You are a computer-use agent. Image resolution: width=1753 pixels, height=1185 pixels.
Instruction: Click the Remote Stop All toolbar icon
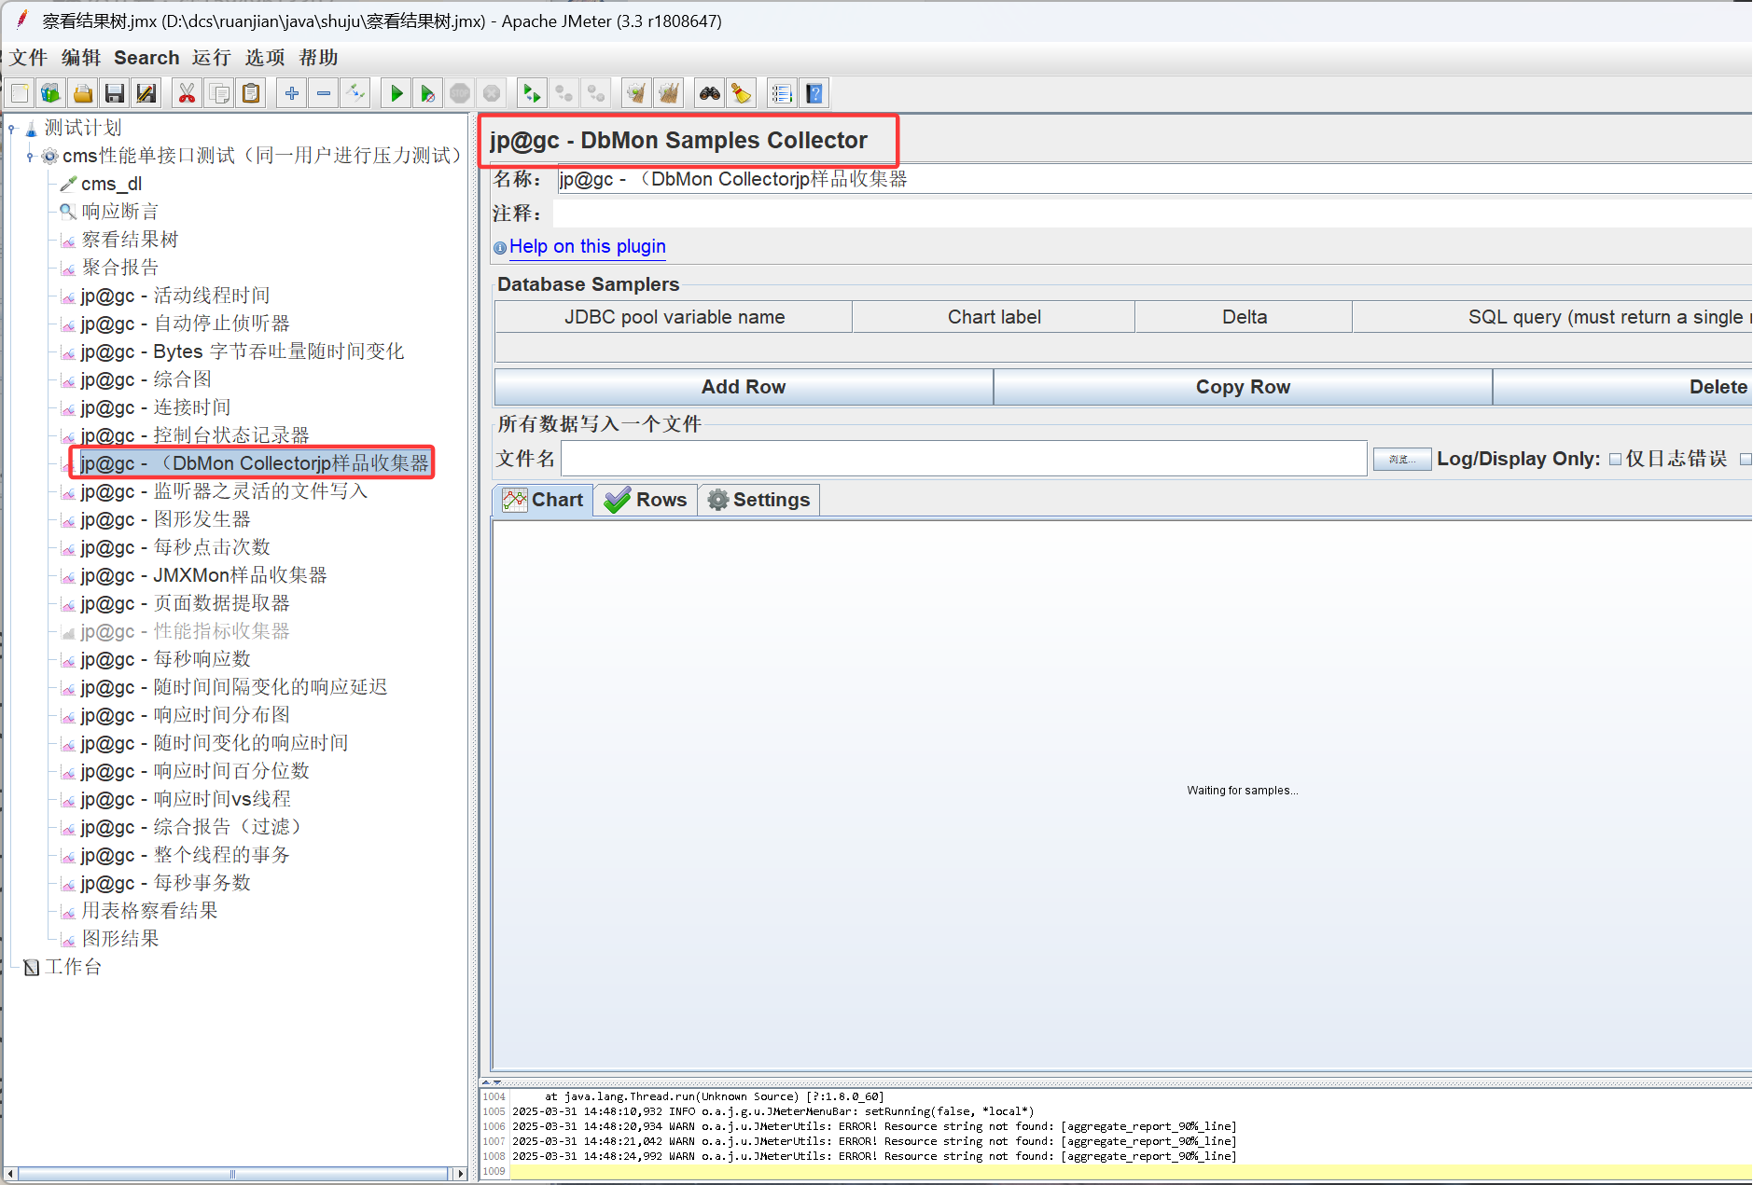(564, 93)
